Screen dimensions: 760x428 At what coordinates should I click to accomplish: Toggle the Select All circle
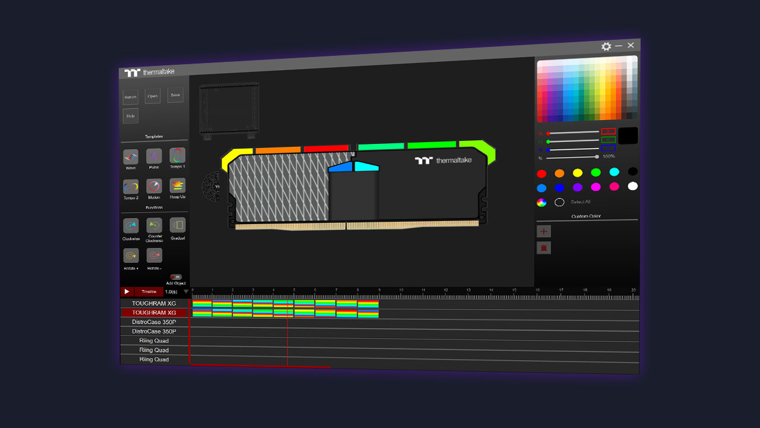559,202
